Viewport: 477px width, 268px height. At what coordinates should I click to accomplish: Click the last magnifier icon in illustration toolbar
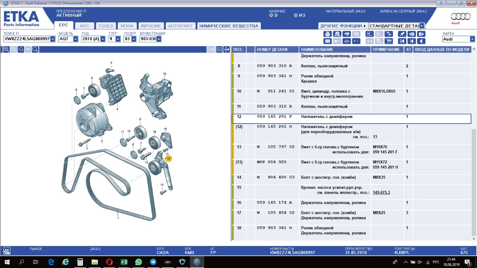(x=35, y=49)
